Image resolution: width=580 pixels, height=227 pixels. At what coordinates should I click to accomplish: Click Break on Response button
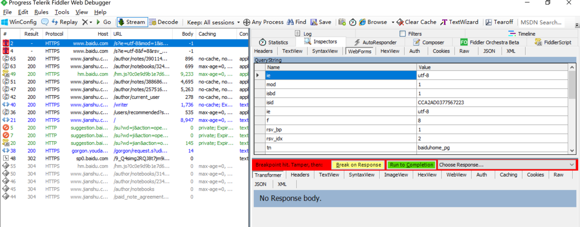[x=358, y=165]
